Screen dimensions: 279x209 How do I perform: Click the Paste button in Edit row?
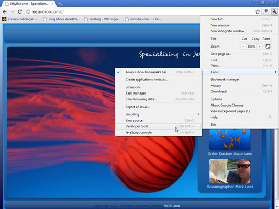(x=266, y=39)
